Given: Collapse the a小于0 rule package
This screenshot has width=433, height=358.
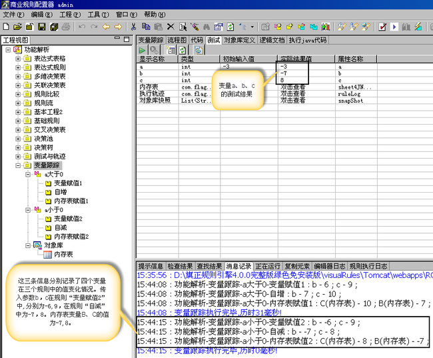Looking at the screenshot, I should tap(28, 210).
